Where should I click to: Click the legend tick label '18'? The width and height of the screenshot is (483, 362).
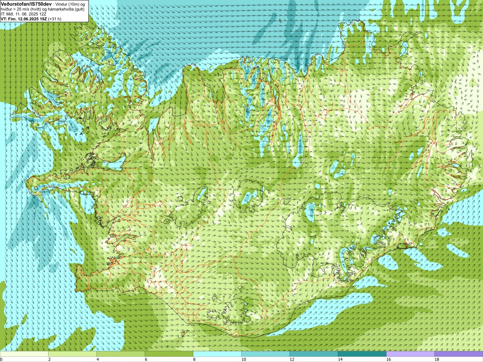tap(437, 359)
